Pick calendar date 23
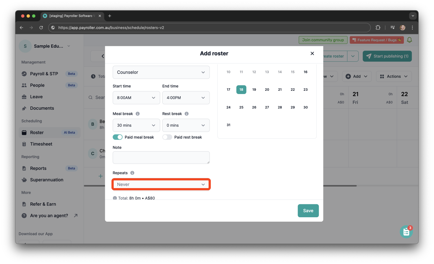The width and height of the screenshot is (434, 264). [x=305, y=89]
